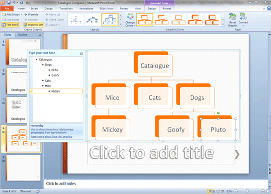This screenshot has height=194, width=271.
Task: Switch to SmartArt Tools Format tab
Action: click(x=167, y=8)
